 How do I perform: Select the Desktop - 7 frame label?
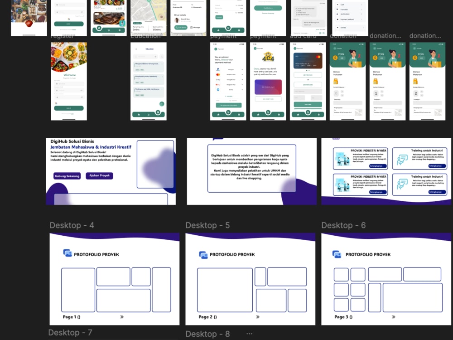click(70, 332)
